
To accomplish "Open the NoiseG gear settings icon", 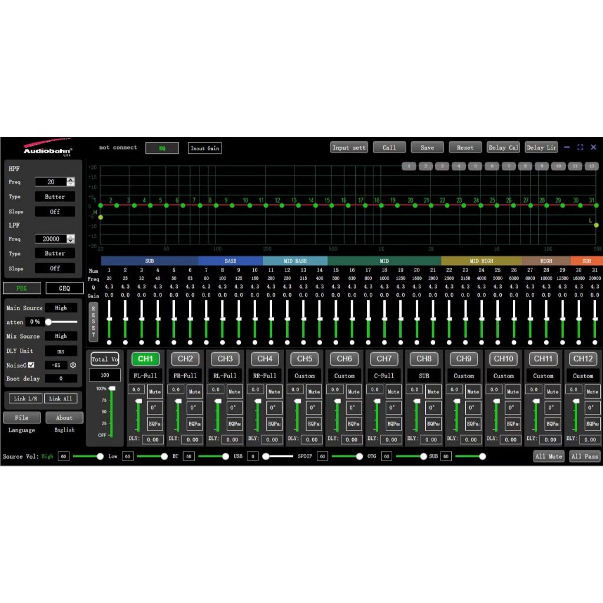I will 73,365.
